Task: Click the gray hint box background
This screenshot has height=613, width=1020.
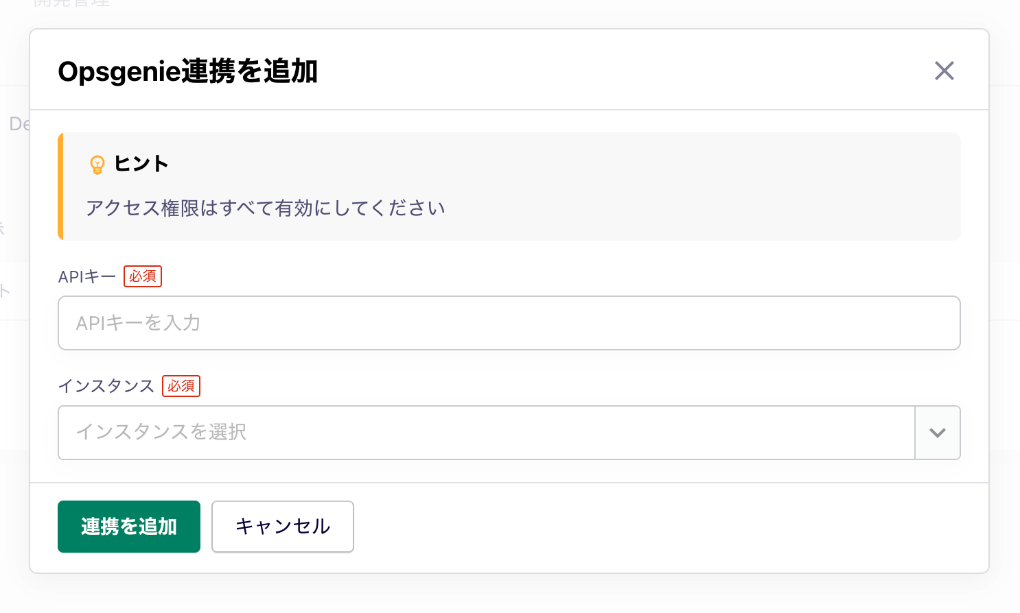Action: (686, 187)
